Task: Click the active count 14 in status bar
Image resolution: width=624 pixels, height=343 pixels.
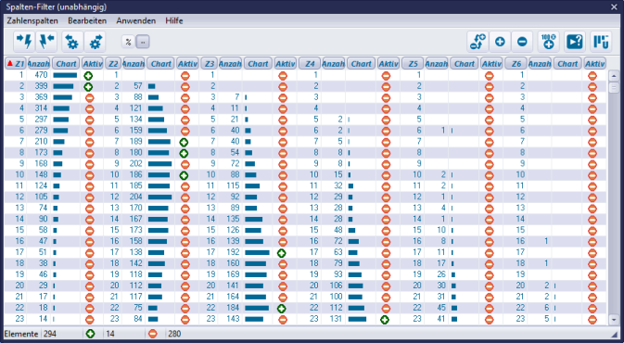Action: click(110, 334)
